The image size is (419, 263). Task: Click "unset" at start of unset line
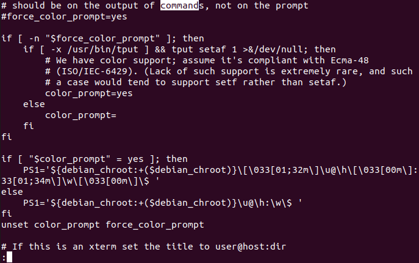tap(15, 225)
